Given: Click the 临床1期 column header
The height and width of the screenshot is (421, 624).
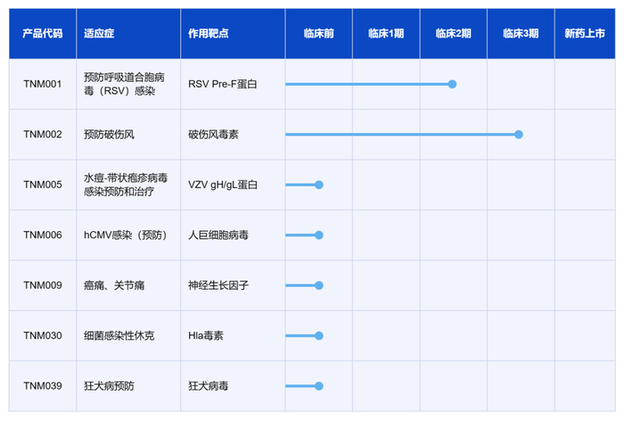Looking at the screenshot, I should click(386, 34).
